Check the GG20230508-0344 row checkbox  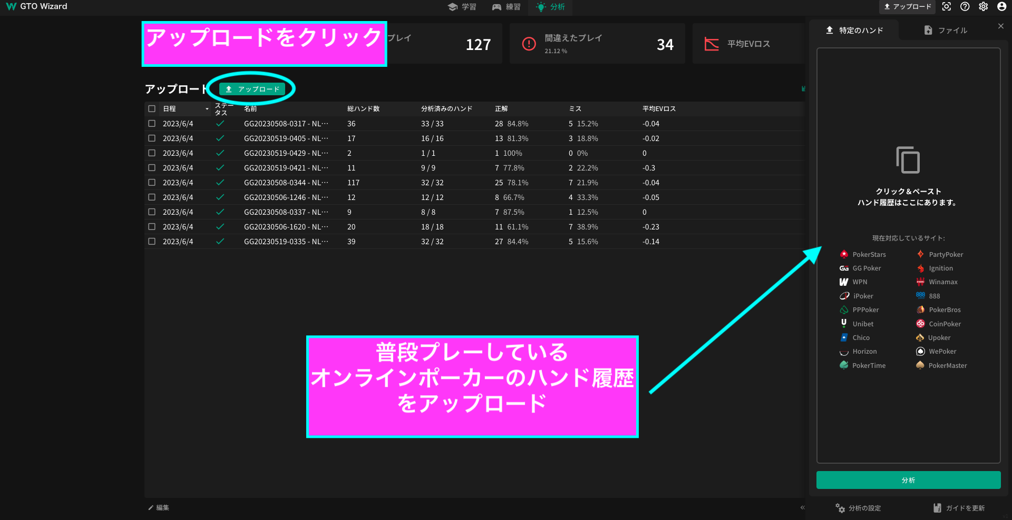(152, 183)
